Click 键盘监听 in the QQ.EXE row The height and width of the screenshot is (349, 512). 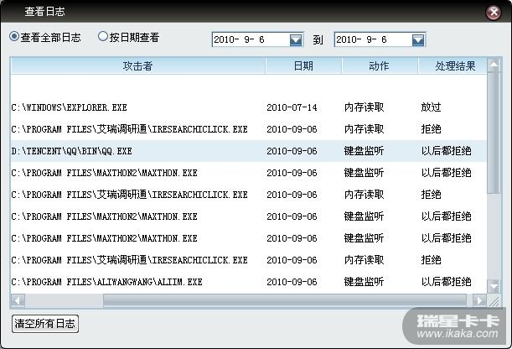coord(364,151)
